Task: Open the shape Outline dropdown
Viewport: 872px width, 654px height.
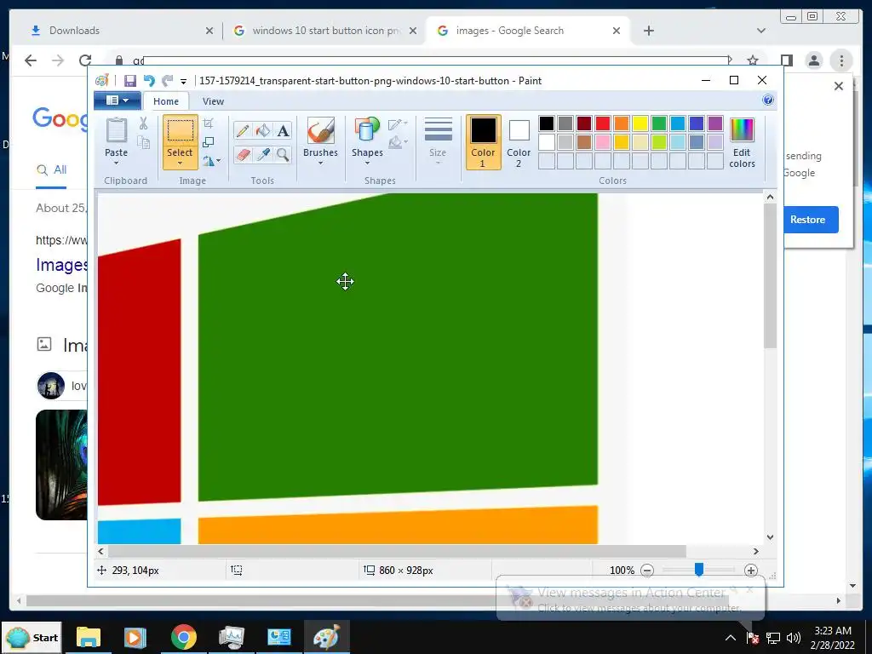Action: (x=399, y=124)
